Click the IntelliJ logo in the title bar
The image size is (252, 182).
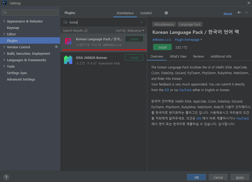[x=5, y=3]
